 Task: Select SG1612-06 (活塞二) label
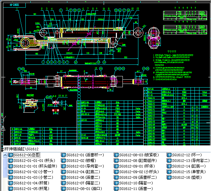click(x=83, y=177)
